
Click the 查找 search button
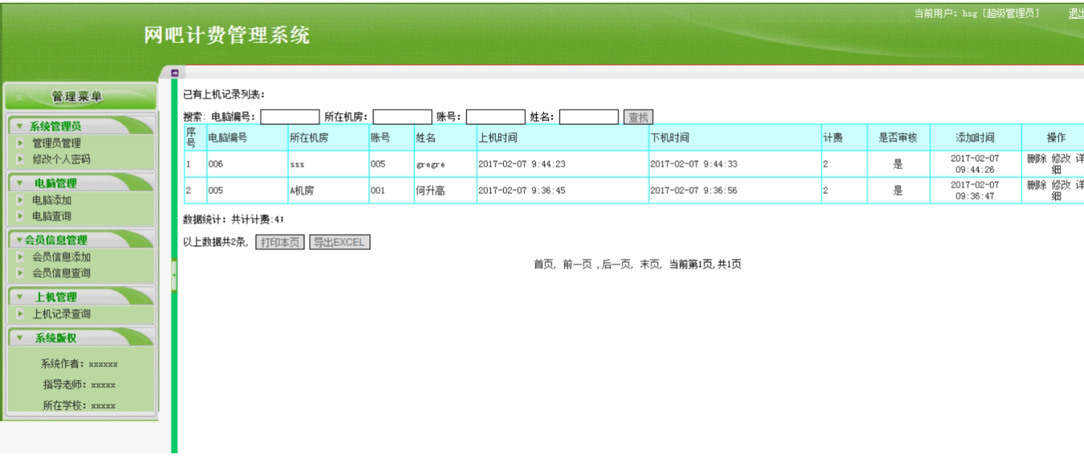638,117
